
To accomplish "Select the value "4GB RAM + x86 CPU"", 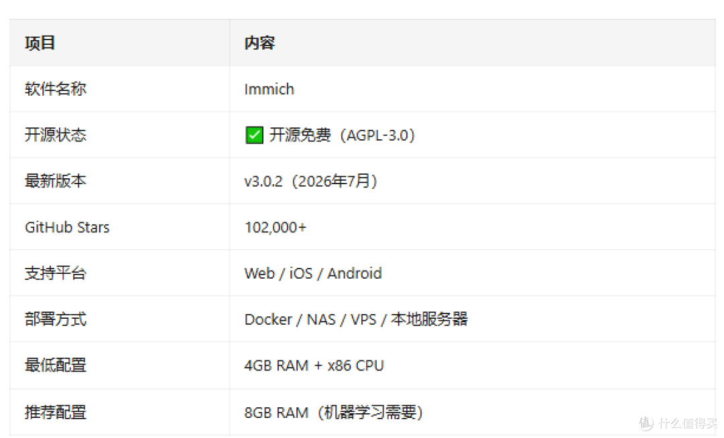I will click(314, 366).
